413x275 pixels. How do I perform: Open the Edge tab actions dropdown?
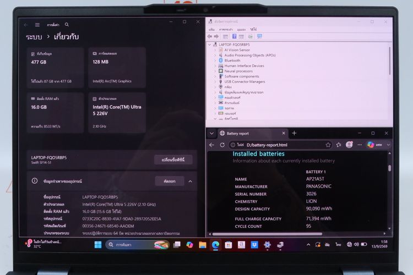click(x=212, y=134)
